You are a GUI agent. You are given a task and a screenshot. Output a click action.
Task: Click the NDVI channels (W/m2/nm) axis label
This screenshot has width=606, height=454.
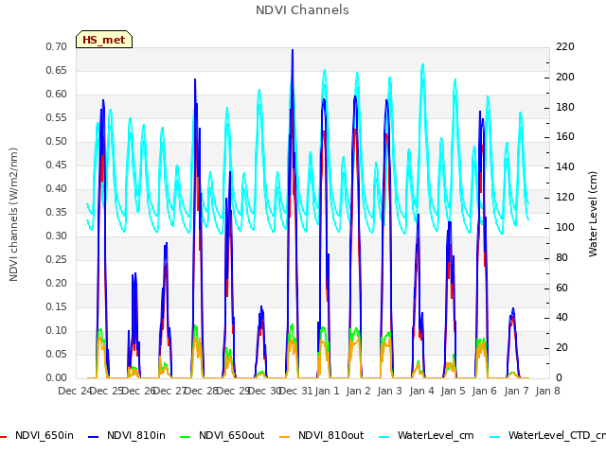click(13, 215)
